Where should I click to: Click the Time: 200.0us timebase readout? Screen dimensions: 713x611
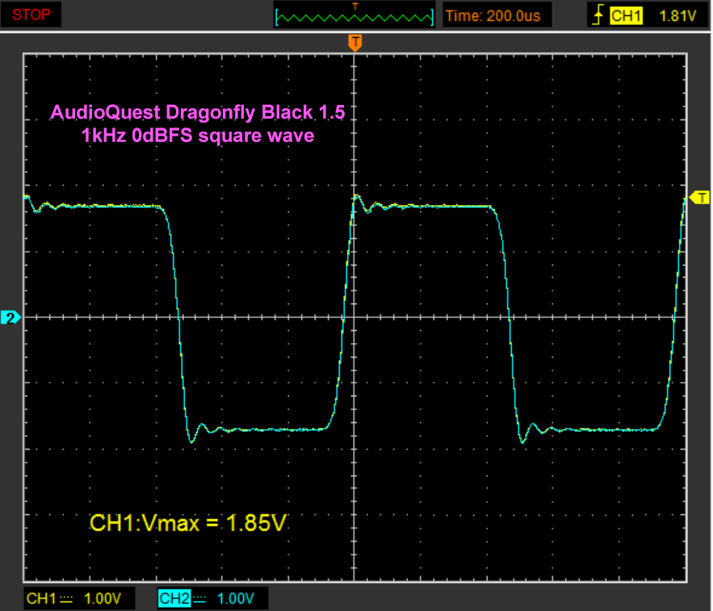(493, 16)
